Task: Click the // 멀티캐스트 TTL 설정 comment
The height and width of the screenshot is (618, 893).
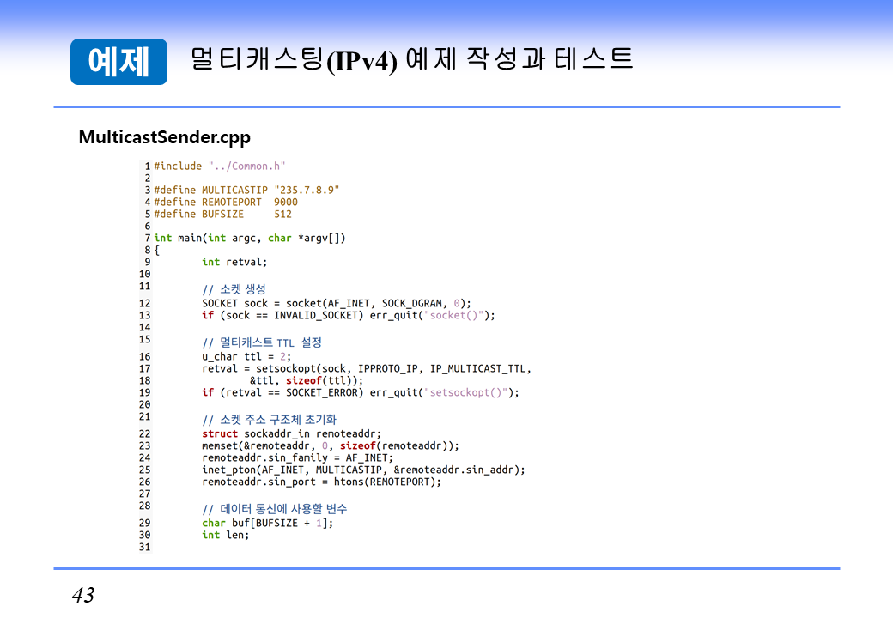Action: point(262,342)
